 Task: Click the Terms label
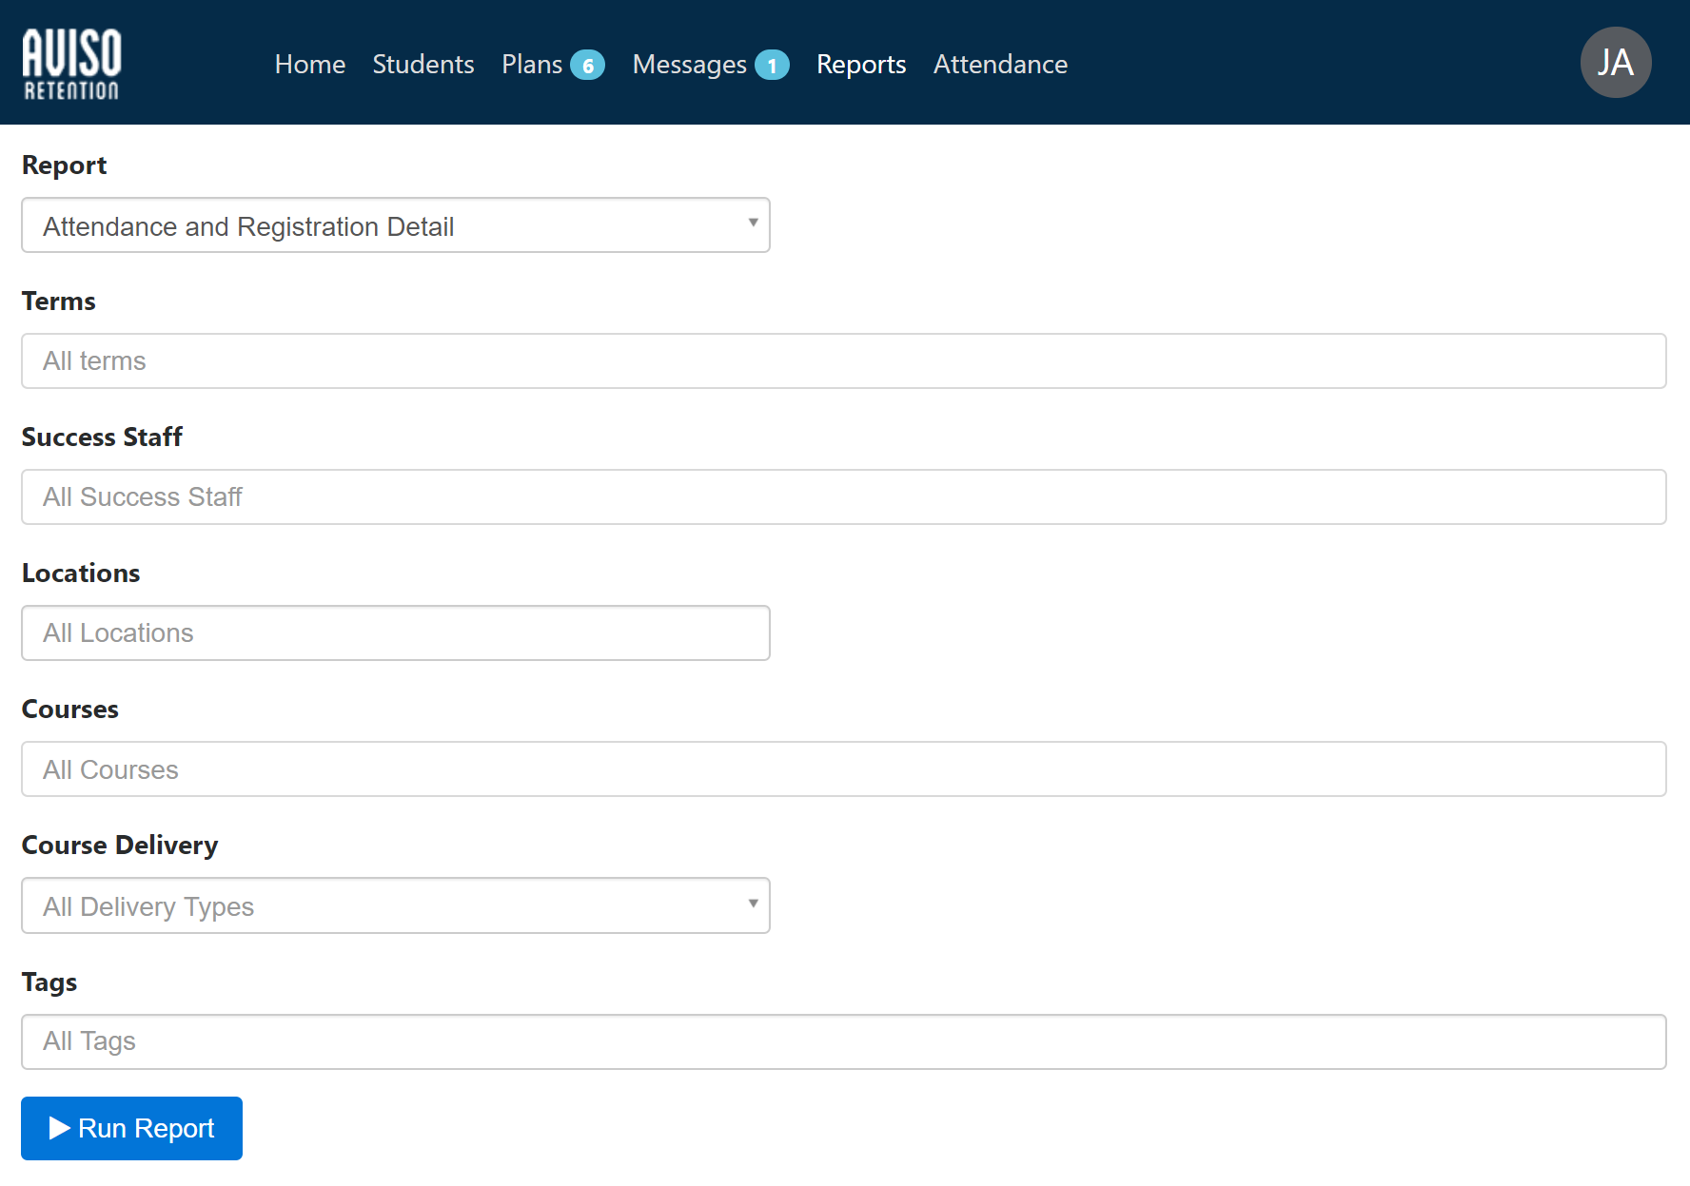pyautogui.click(x=58, y=301)
